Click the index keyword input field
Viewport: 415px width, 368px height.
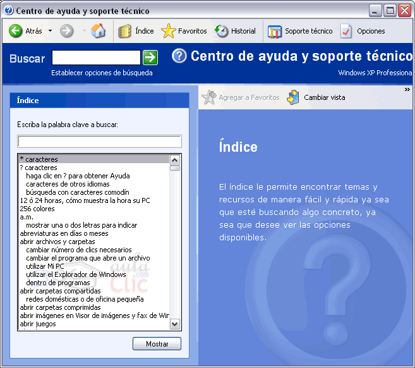click(99, 141)
